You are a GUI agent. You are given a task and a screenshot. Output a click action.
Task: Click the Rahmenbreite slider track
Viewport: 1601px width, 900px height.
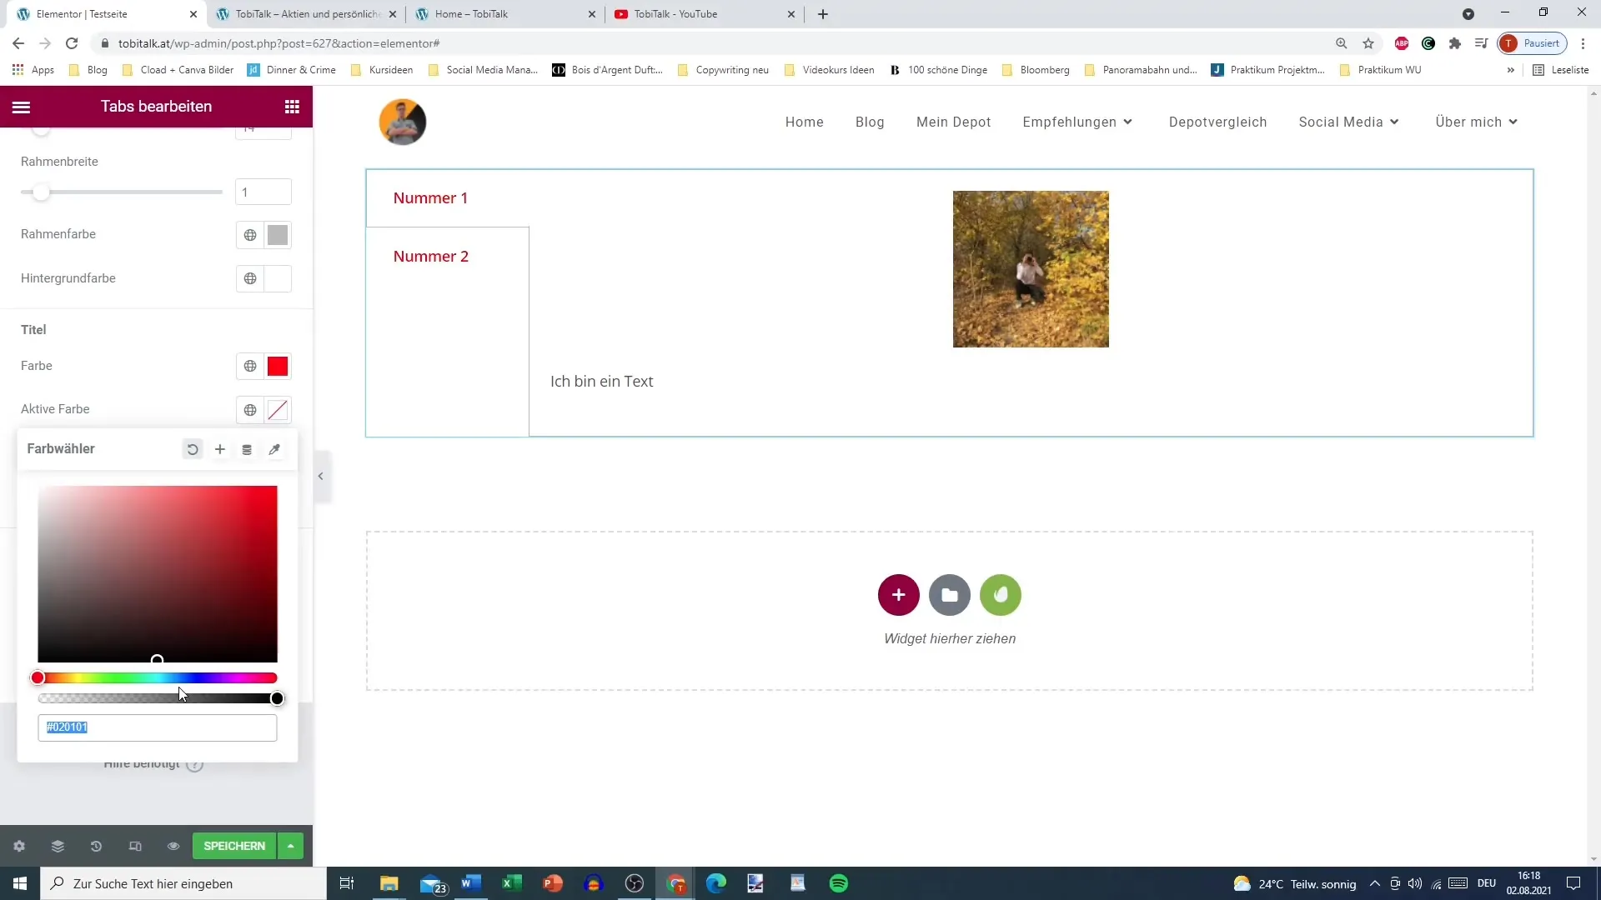click(x=122, y=192)
